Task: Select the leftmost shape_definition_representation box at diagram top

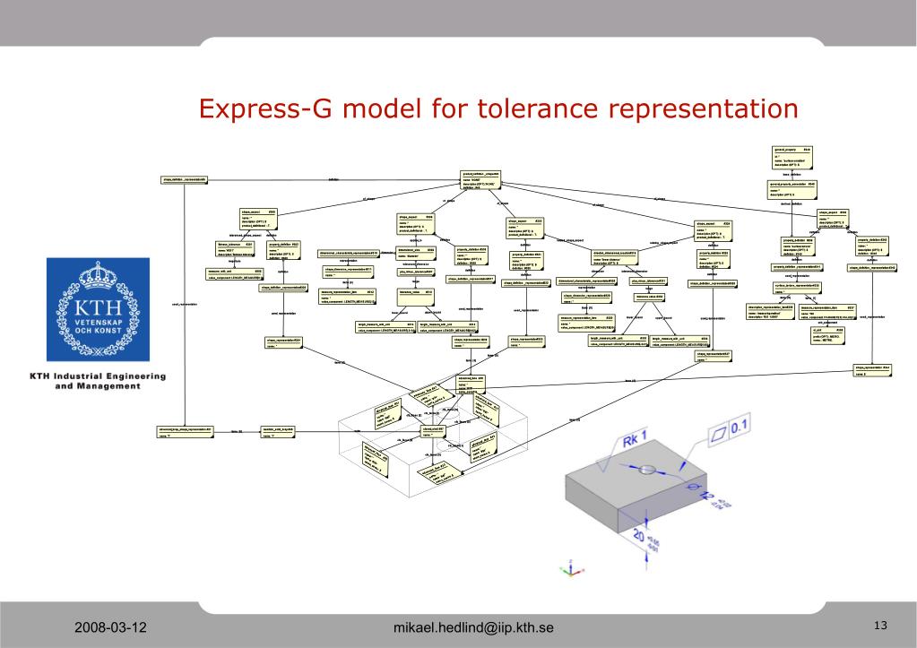Action: (x=185, y=180)
